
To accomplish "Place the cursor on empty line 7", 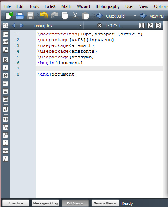I will click(x=99, y=68).
